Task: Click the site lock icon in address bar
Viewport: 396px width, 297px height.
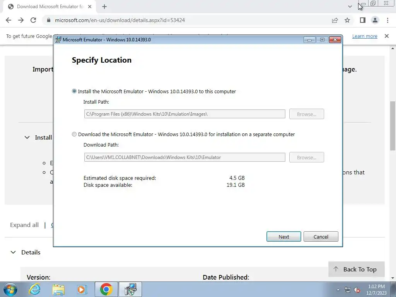Action: [49, 20]
